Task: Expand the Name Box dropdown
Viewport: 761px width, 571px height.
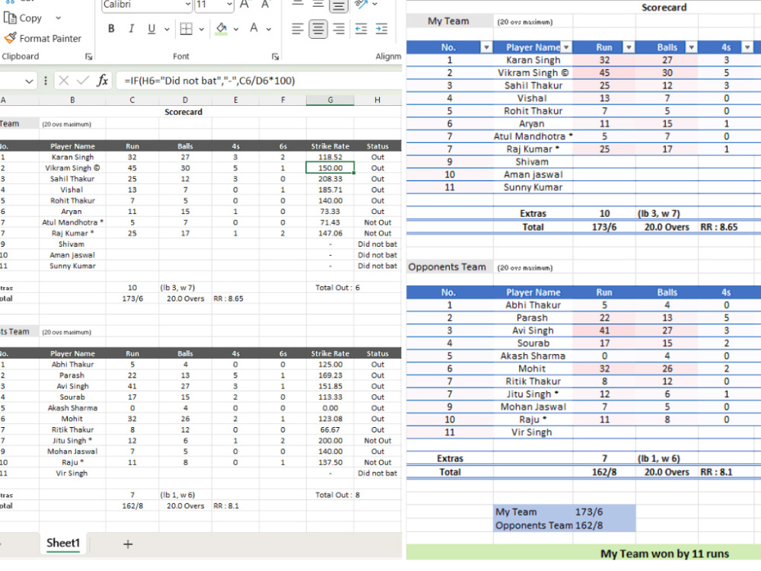Action: tap(29, 81)
